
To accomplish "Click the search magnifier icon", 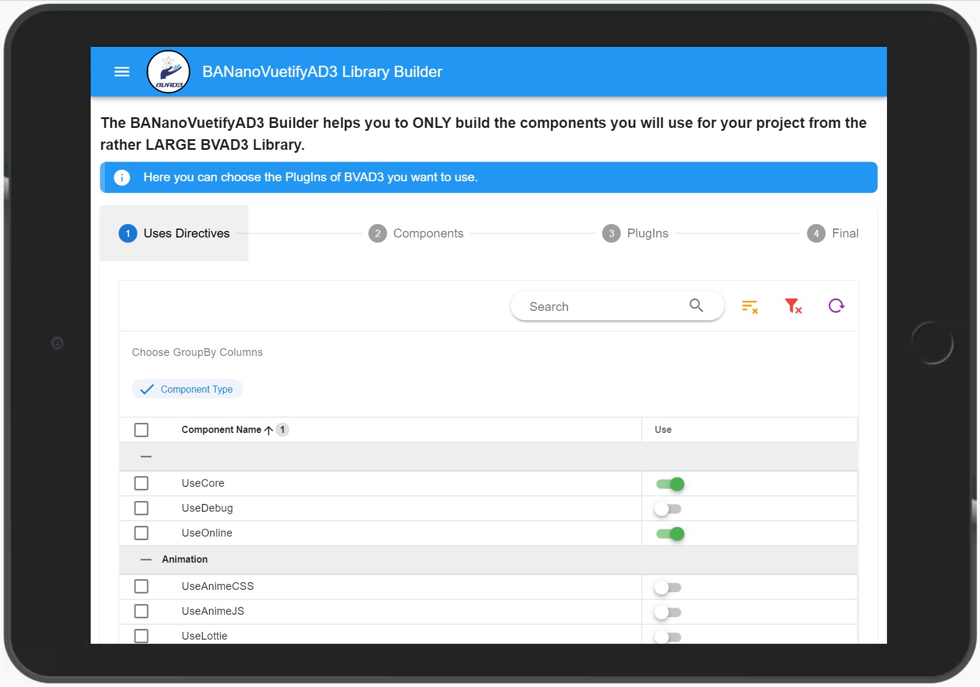I will coord(696,306).
